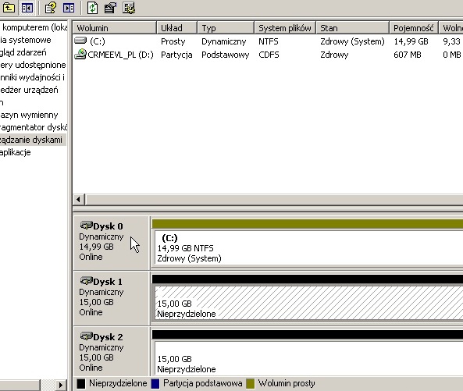Viewport: 463px width, 391px height.
Task: Select the Dysk 1 unallocated 15,00 GB region
Action: [x=308, y=303]
